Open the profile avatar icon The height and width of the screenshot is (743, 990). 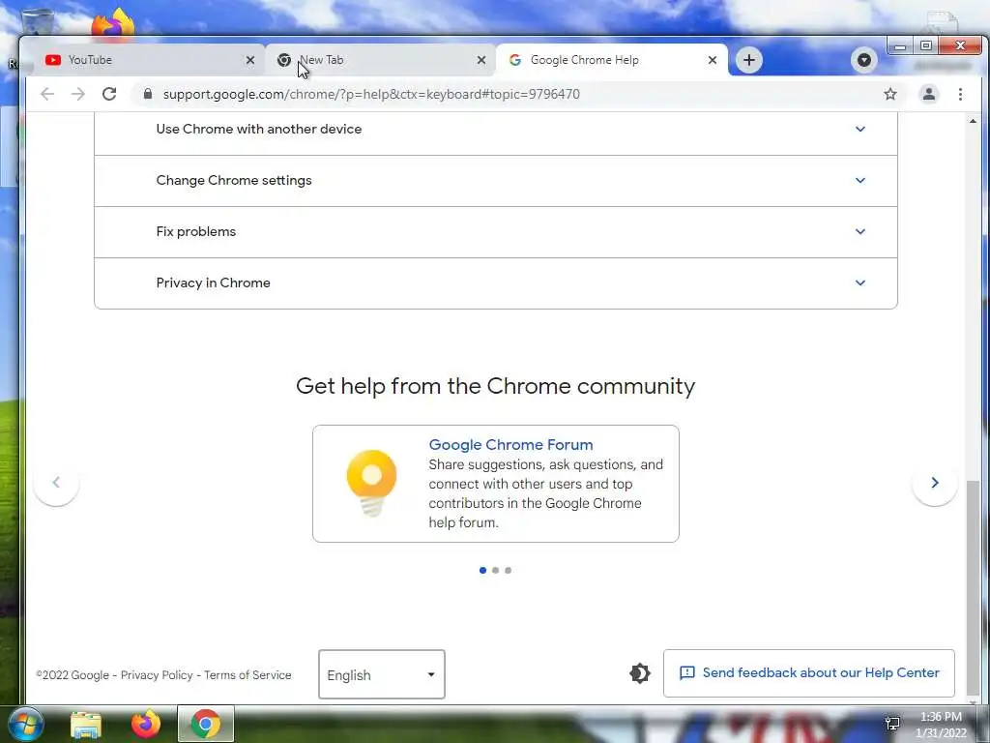click(929, 94)
